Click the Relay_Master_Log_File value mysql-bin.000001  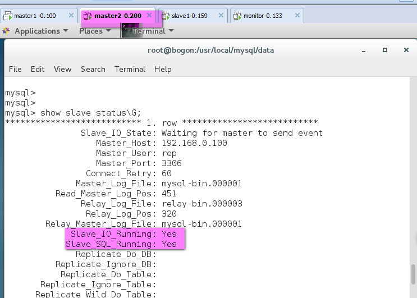(x=201, y=224)
